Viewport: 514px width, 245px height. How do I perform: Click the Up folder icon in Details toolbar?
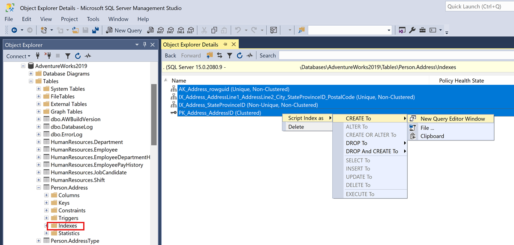(210, 55)
